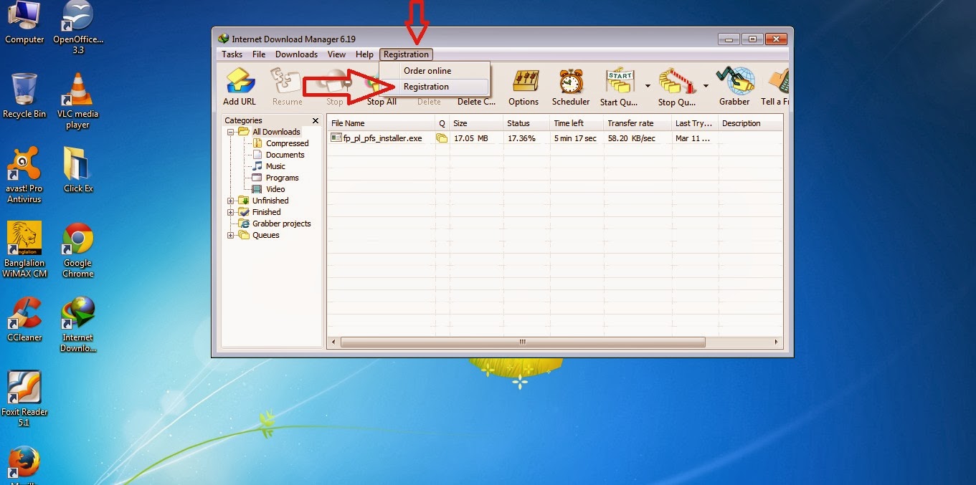Open the Click Ex desktop folder
976x485 pixels.
78,171
